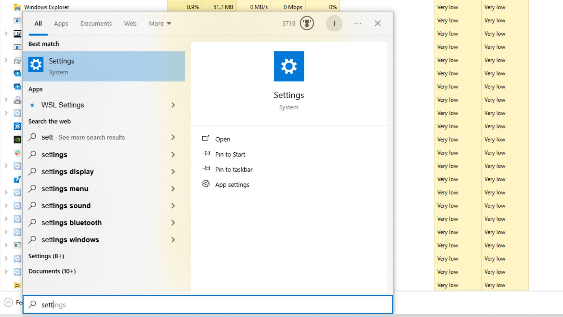Select the 'settings sound' web suggestion

[104, 206]
